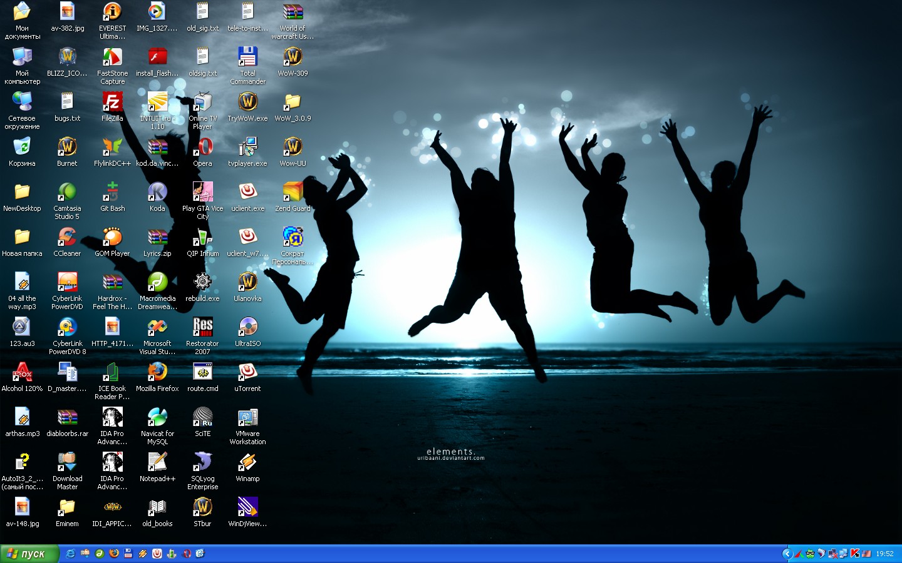Image resolution: width=902 pixels, height=563 pixels.
Task: Select the Git Bash desktop shortcut
Action: pos(112,193)
